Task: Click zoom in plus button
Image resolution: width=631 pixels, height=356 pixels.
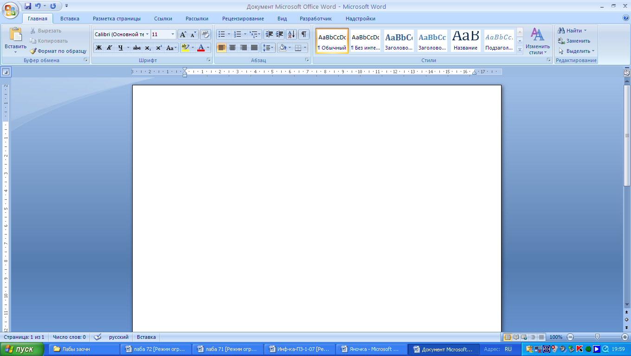Action: point(625,337)
